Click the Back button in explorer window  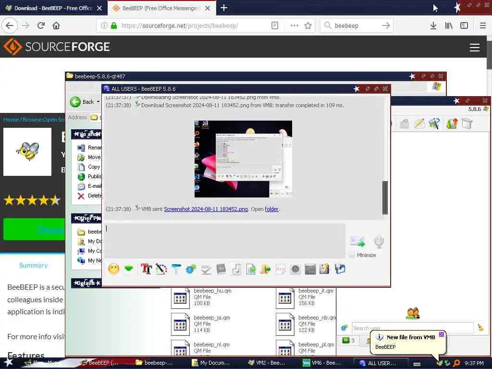point(82,102)
